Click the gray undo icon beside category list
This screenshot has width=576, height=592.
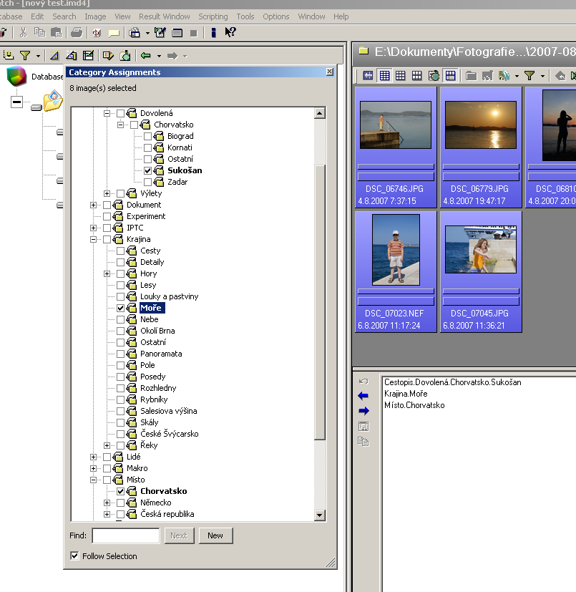363,382
